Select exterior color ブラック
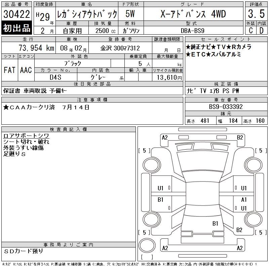 click(x=73, y=64)
